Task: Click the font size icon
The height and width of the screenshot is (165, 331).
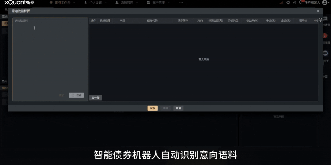Action: click(295, 2)
